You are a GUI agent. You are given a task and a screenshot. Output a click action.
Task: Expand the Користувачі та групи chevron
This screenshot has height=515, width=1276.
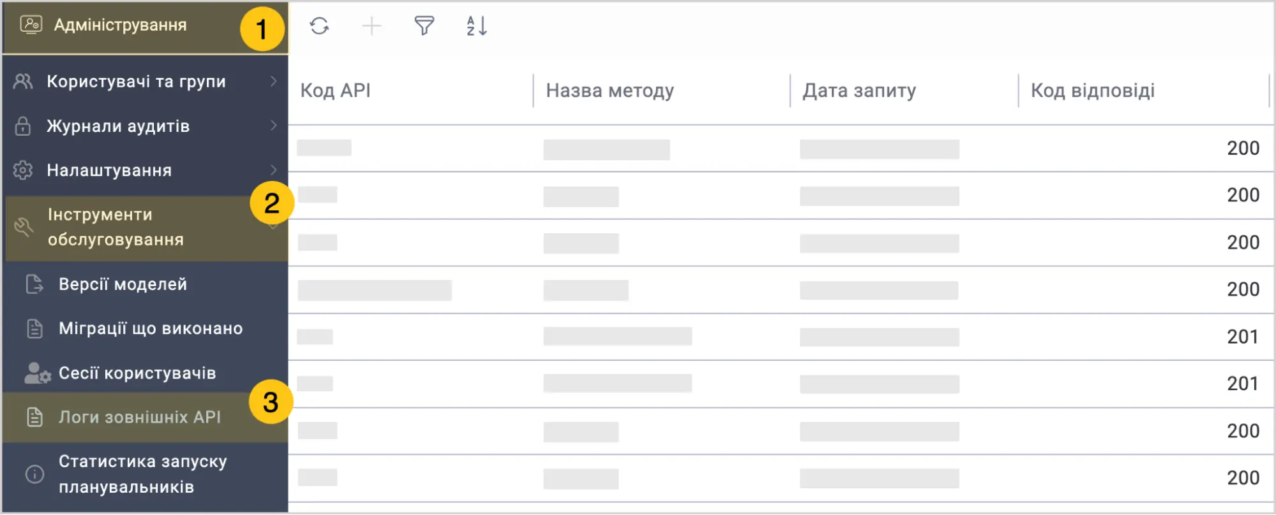coord(274,81)
